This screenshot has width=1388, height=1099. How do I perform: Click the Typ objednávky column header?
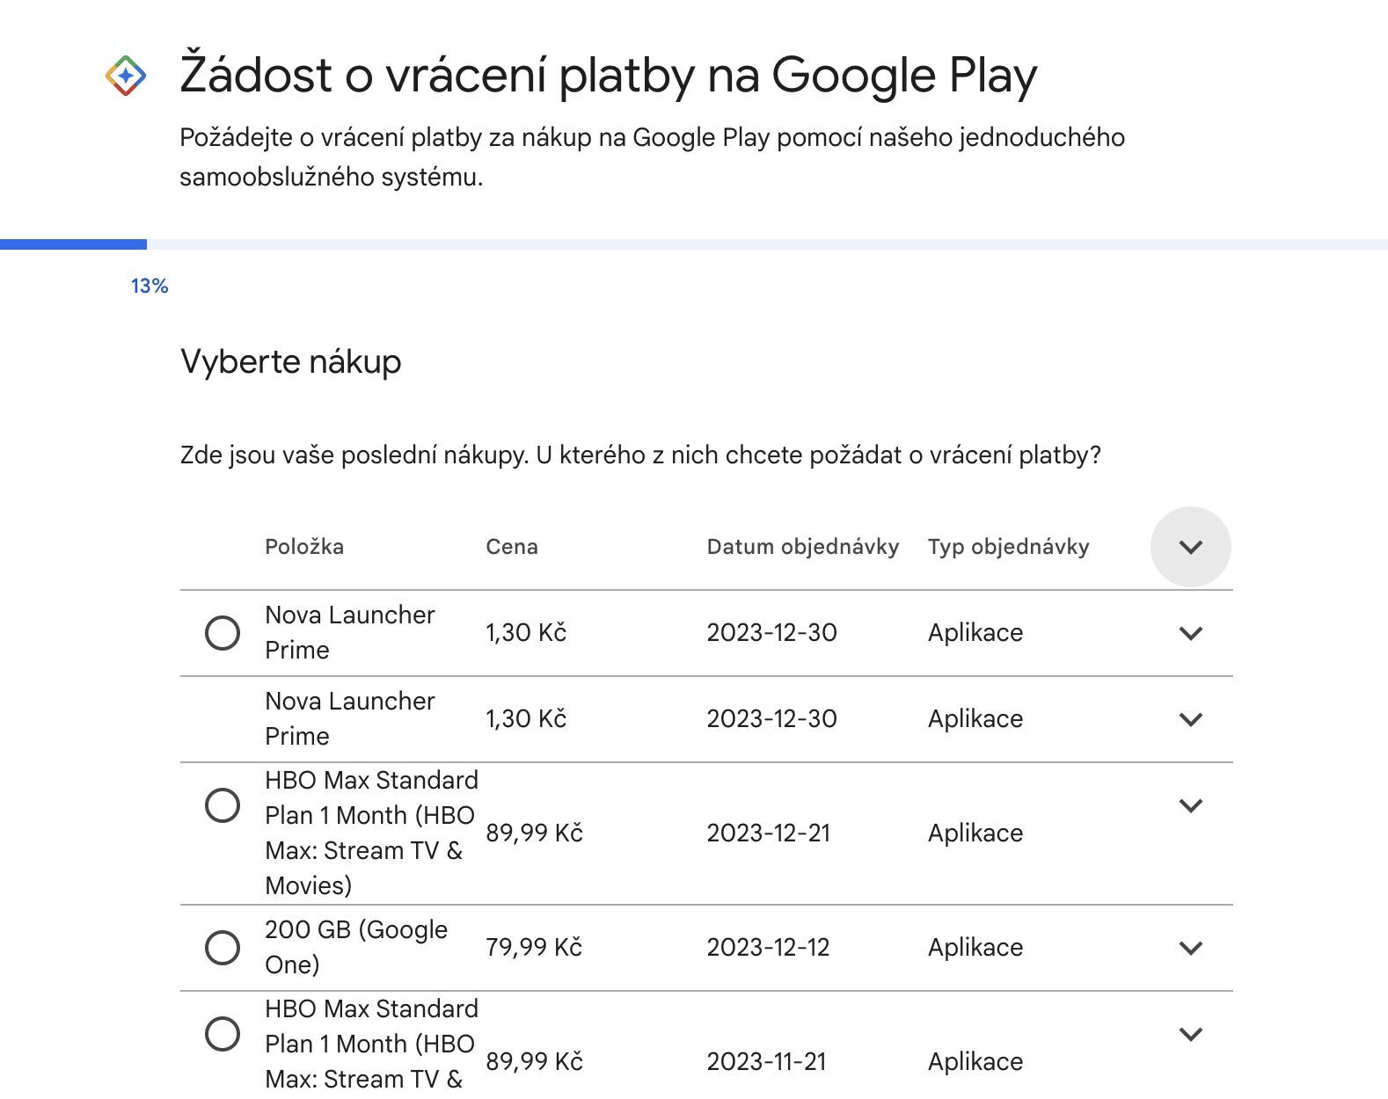1008,546
